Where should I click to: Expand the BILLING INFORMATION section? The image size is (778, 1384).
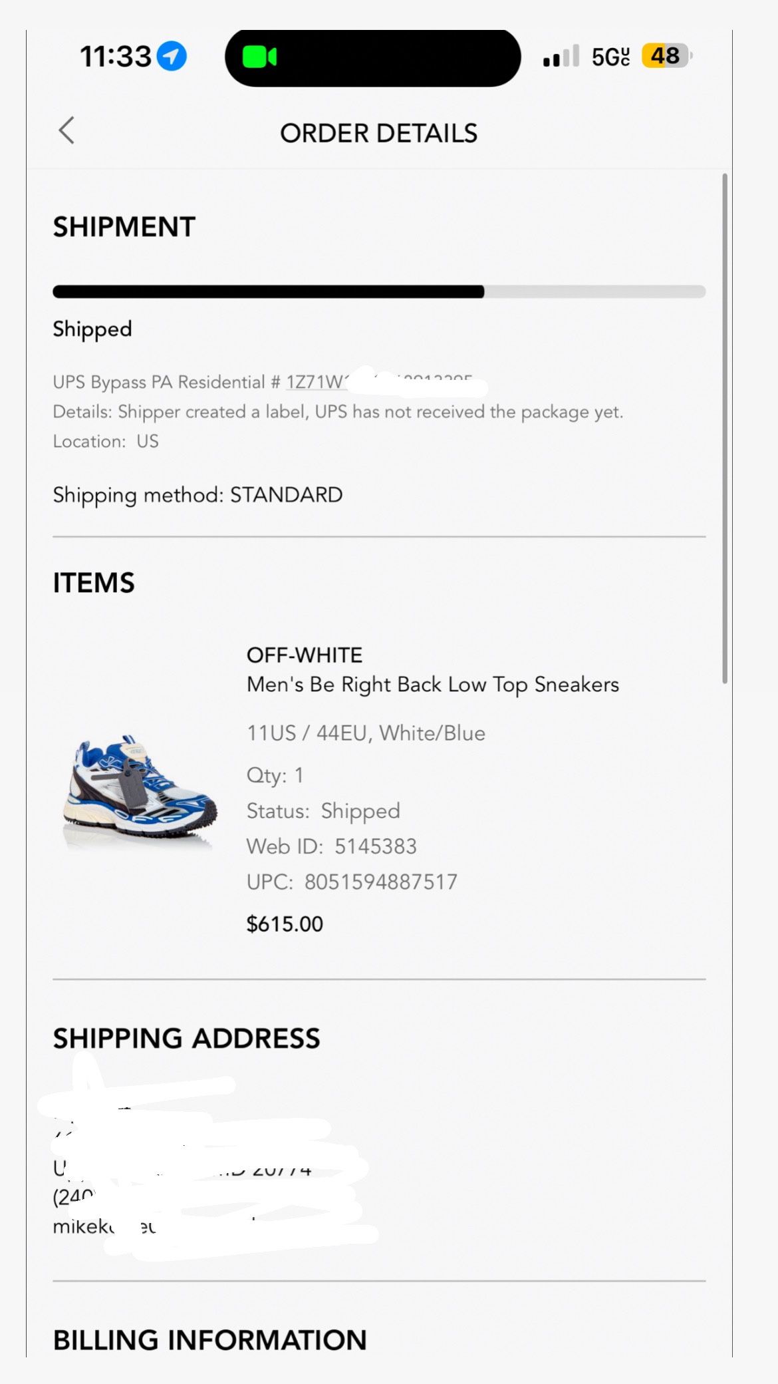pos(211,1340)
